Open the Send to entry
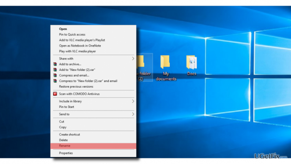The width and height of the screenshot is (291, 164). (93, 114)
